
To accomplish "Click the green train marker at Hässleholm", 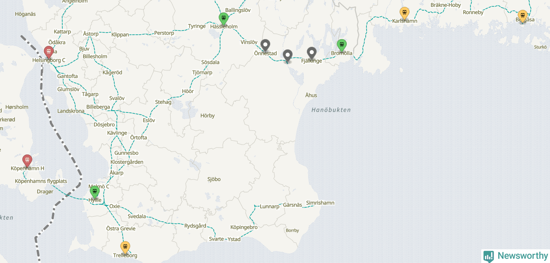I will pyautogui.click(x=223, y=18).
